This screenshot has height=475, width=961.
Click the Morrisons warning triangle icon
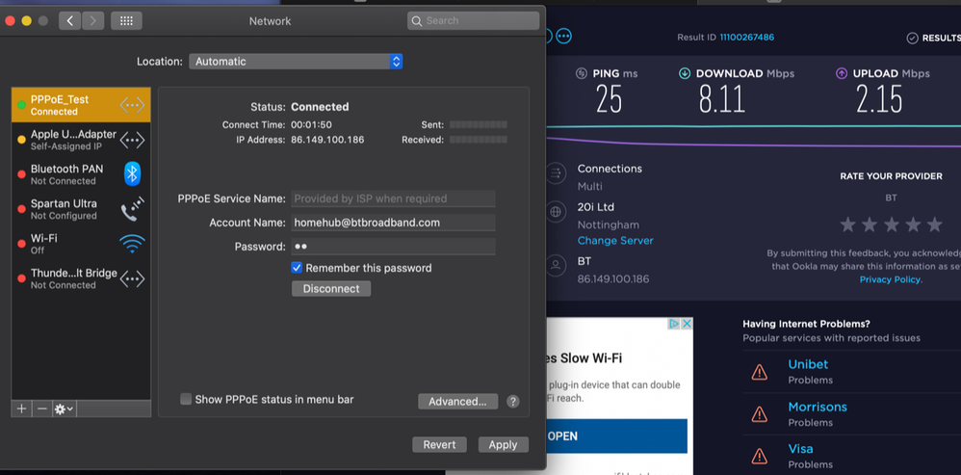760,413
